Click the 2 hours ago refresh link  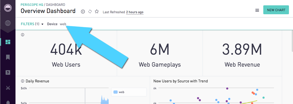[135, 12]
